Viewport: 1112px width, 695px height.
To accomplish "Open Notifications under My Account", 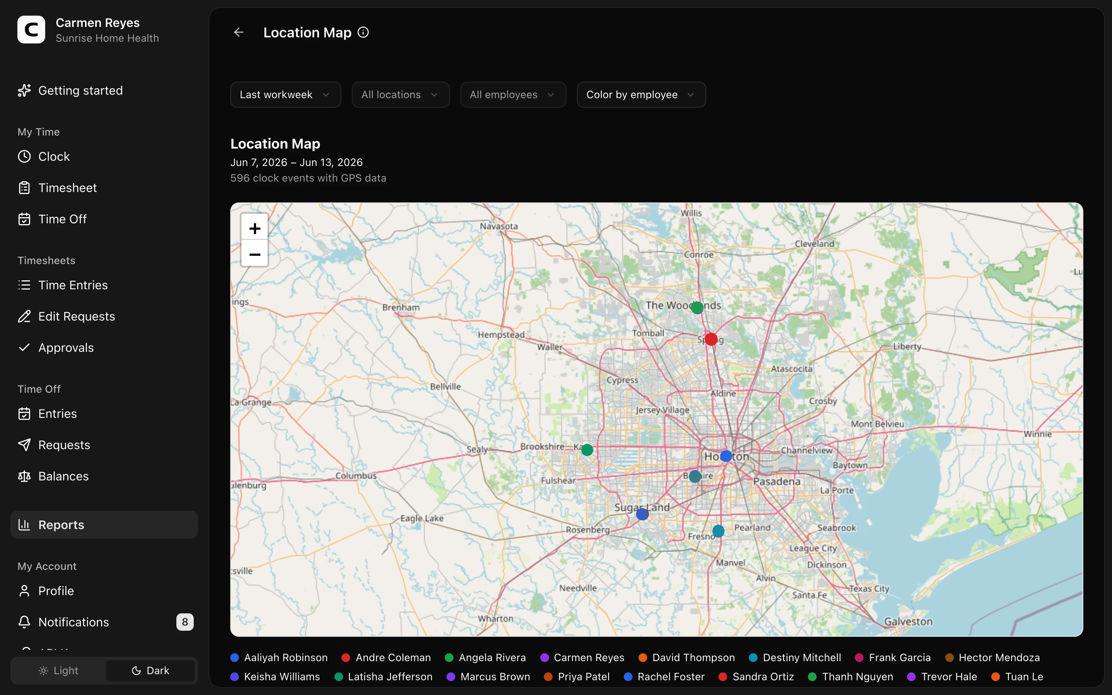I will (104, 622).
